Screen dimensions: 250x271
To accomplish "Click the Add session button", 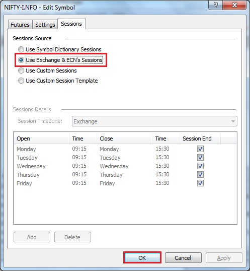I will coord(32,237).
